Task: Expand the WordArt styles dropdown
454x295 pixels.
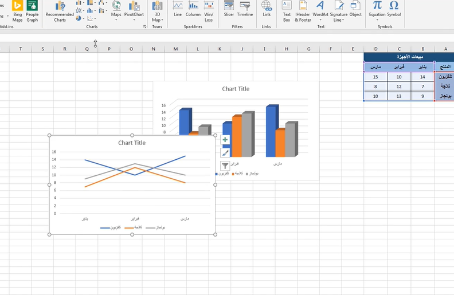Action: coord(320,20)
